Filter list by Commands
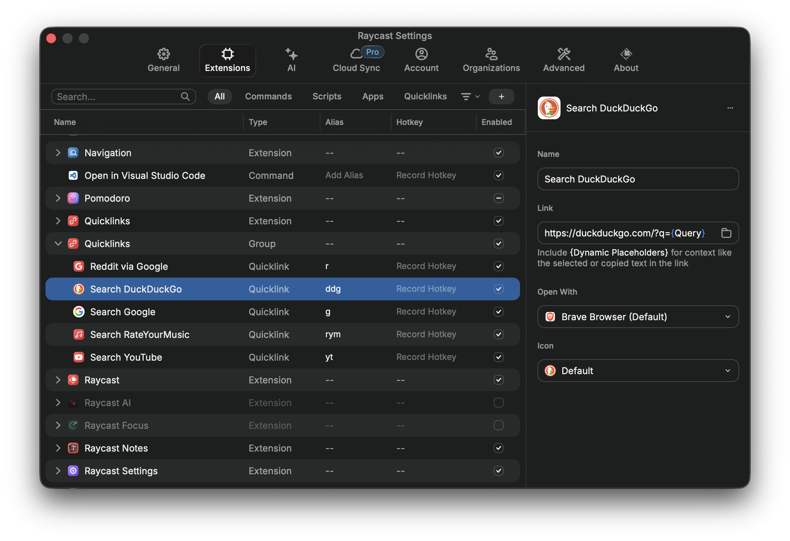Screen dimensions: 790x541 [x=268, y=97]
